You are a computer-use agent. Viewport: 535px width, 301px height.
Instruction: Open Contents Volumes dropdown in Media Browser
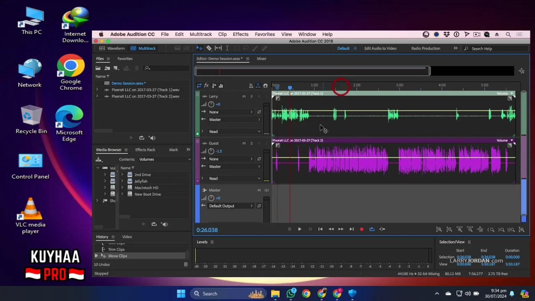tap(165, 159)
